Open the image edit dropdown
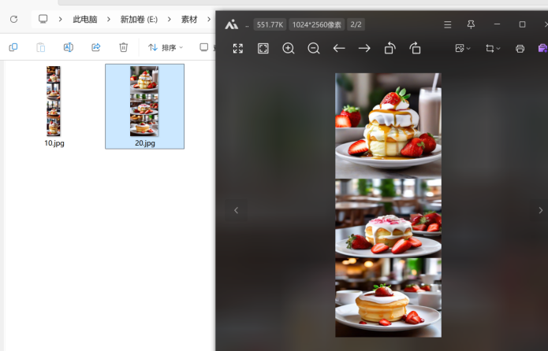 [463, 49]
